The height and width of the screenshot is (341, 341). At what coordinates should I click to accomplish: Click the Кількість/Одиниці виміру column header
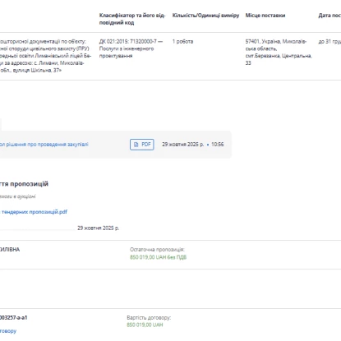click(x=205, y=16)
